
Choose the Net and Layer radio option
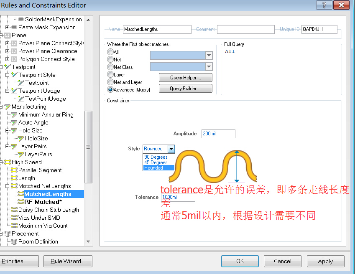[x=110, y=82]
